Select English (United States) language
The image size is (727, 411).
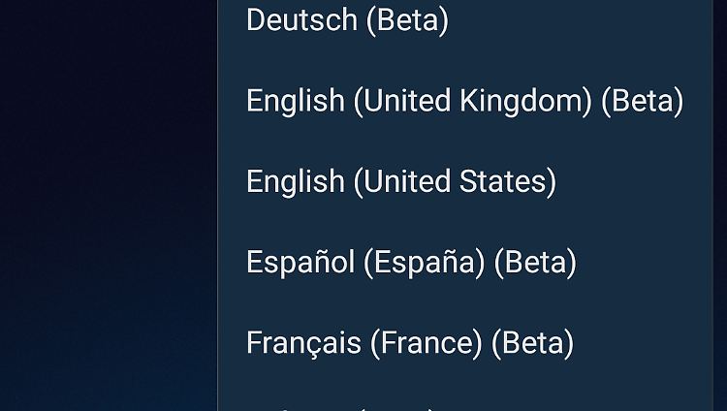click(400, 181)
